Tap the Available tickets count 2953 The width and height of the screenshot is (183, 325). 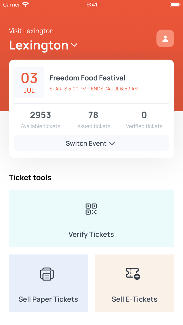tap(40, 115)
